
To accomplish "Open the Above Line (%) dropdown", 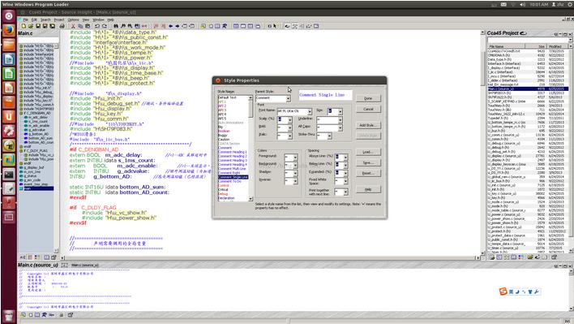I will 345,158.
